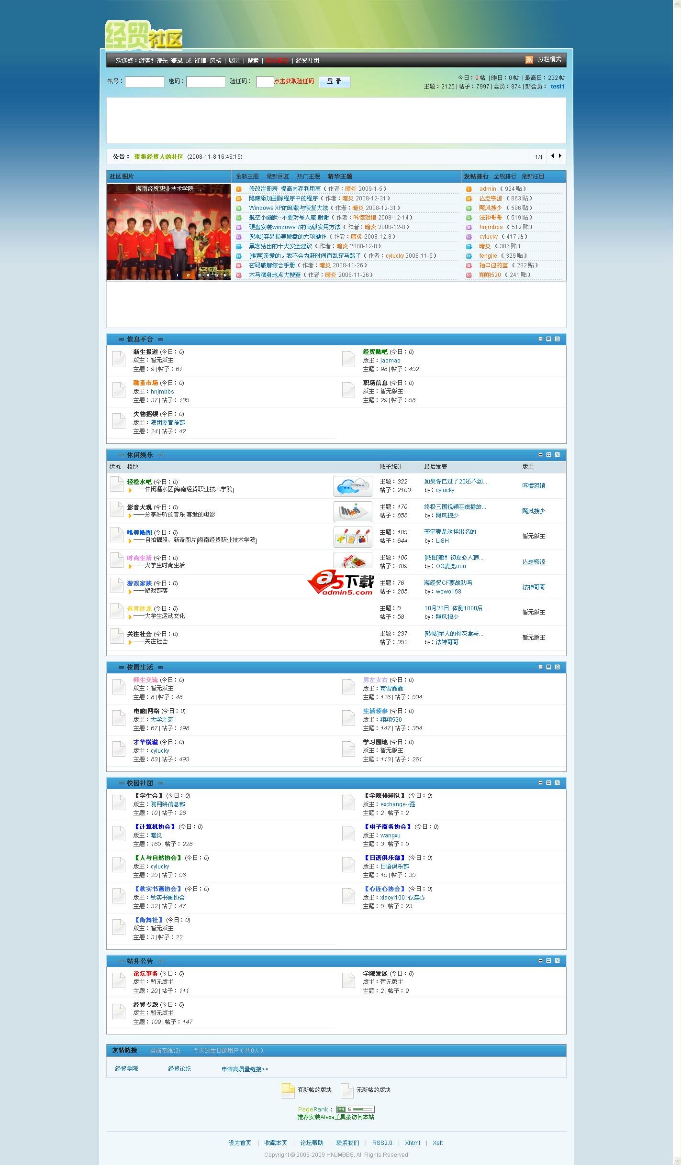Switch 休闲娱乐 section layout view
681x1165 pixels.
click(548, 455)
